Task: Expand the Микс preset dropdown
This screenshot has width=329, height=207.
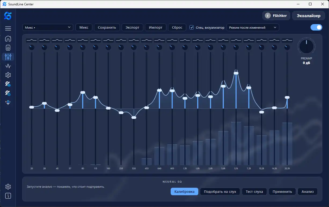Action: [x=48, y=27]
